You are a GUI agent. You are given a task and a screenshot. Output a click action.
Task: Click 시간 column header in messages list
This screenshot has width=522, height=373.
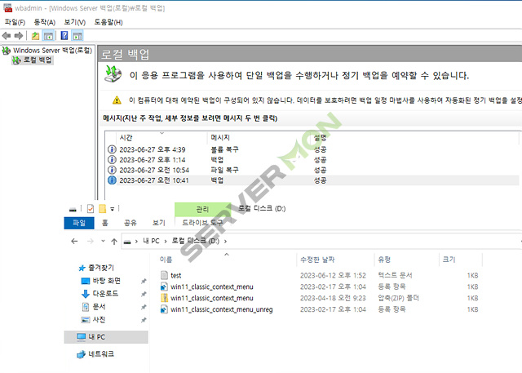[x=126, y=138]
